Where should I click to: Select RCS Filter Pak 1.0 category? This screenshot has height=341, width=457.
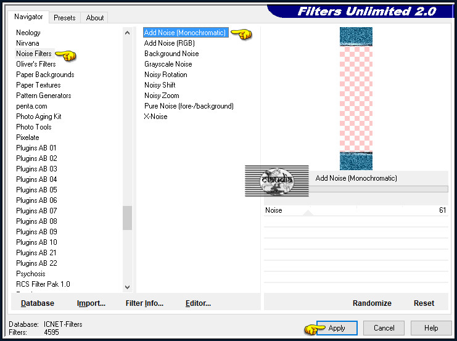(43, 284)
